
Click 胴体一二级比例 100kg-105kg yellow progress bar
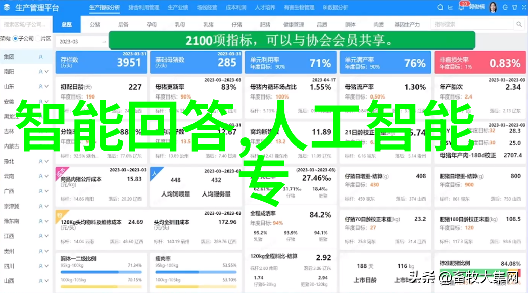[x=102, y=287]
